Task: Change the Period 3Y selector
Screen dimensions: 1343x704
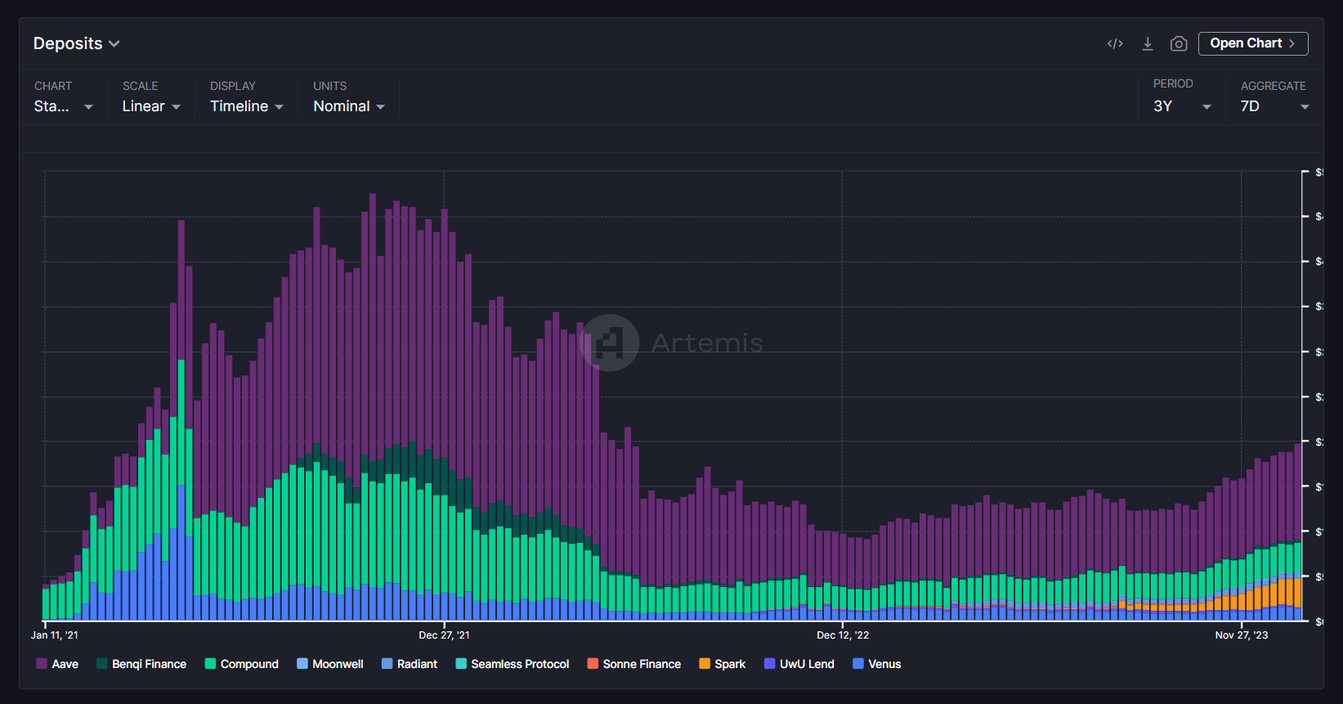Action: point(1182,106)
